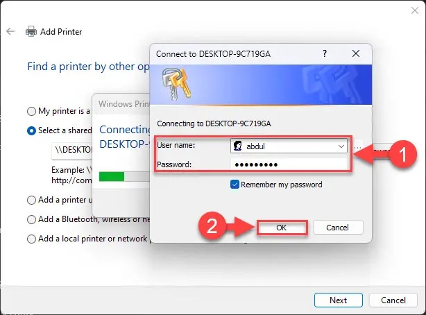Select the 'My printer is a' radio option
The width and height of the screenshot is (426, 315).
click(31, 111)
